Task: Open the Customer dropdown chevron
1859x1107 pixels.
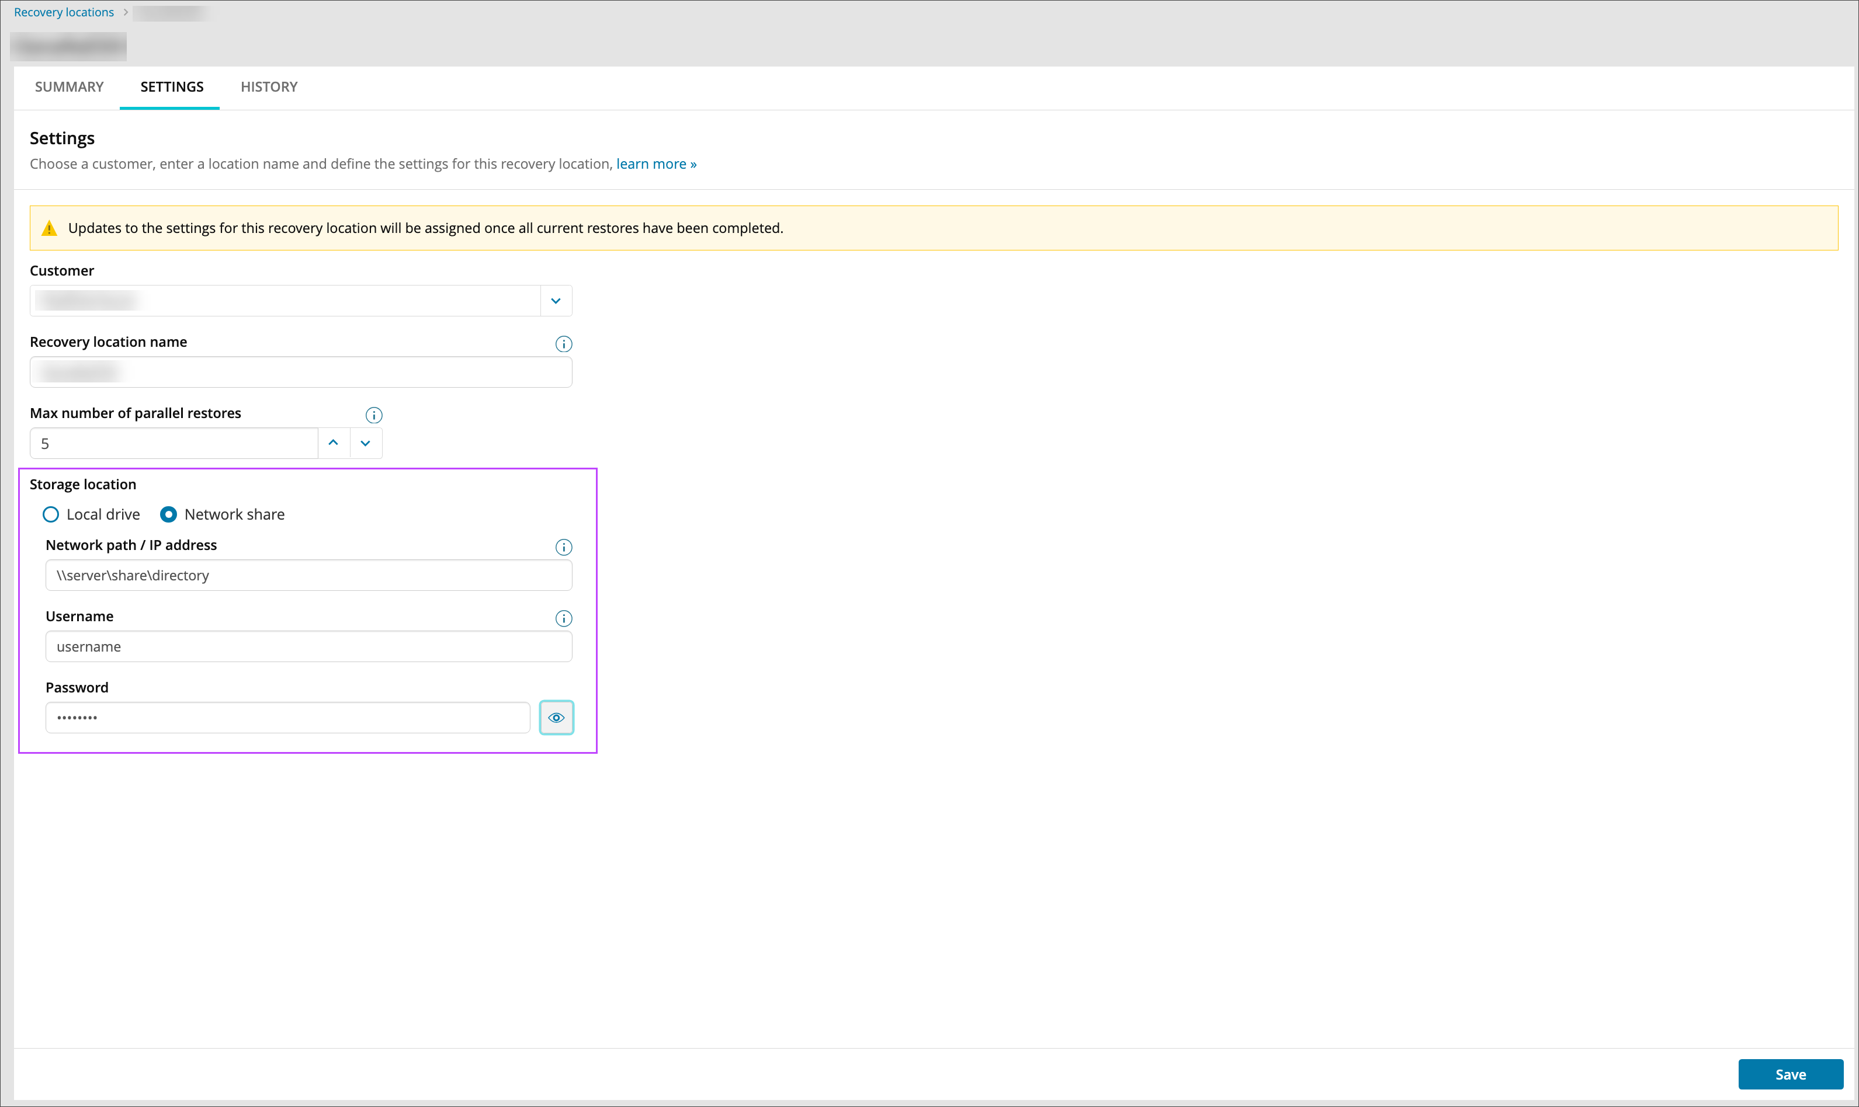Action: tap(555, 301)
